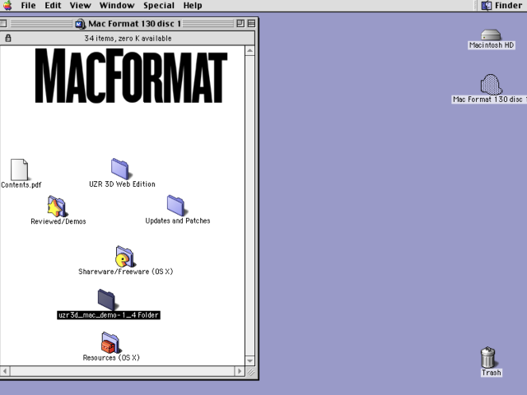527x395 pixels.
Task: Click the disc proxy icon in title bar
Action: coord(80,24)
